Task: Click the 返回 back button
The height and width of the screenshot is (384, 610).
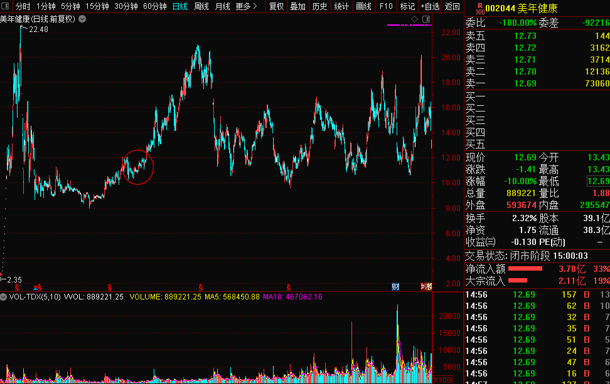Action: point(452,7)
